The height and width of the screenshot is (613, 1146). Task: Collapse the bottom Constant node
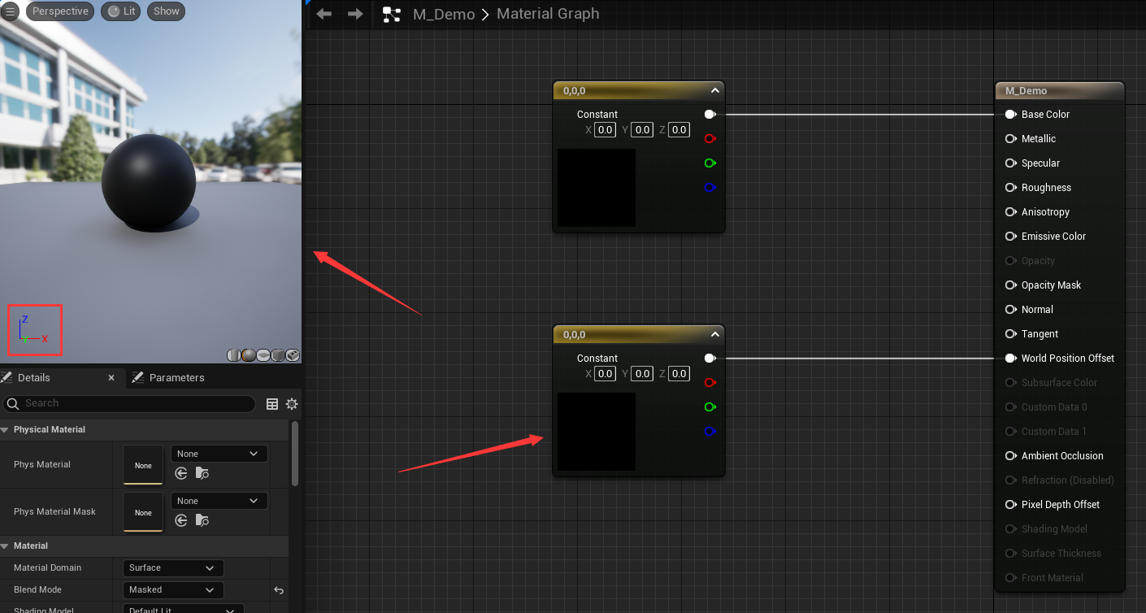coord(714,335)
